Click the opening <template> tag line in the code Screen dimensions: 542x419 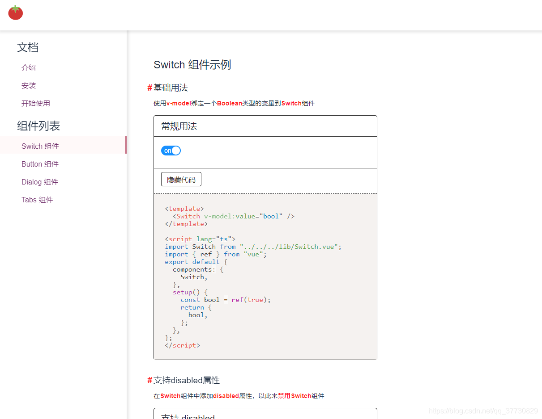(x=184, y=209)
